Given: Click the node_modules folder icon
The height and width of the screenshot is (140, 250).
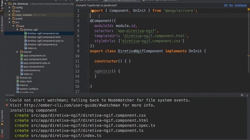Looking at the screenshot, I should (x=14, y=15).
